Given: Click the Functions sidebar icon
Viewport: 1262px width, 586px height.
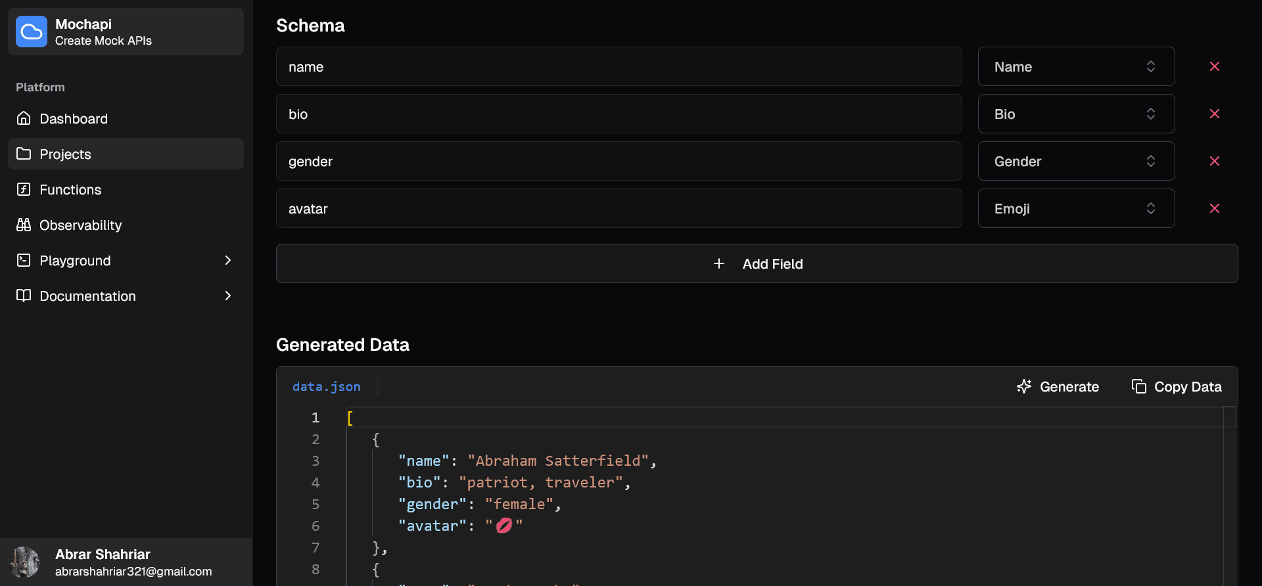Looking at the screenshot, I should pos(24,190).
